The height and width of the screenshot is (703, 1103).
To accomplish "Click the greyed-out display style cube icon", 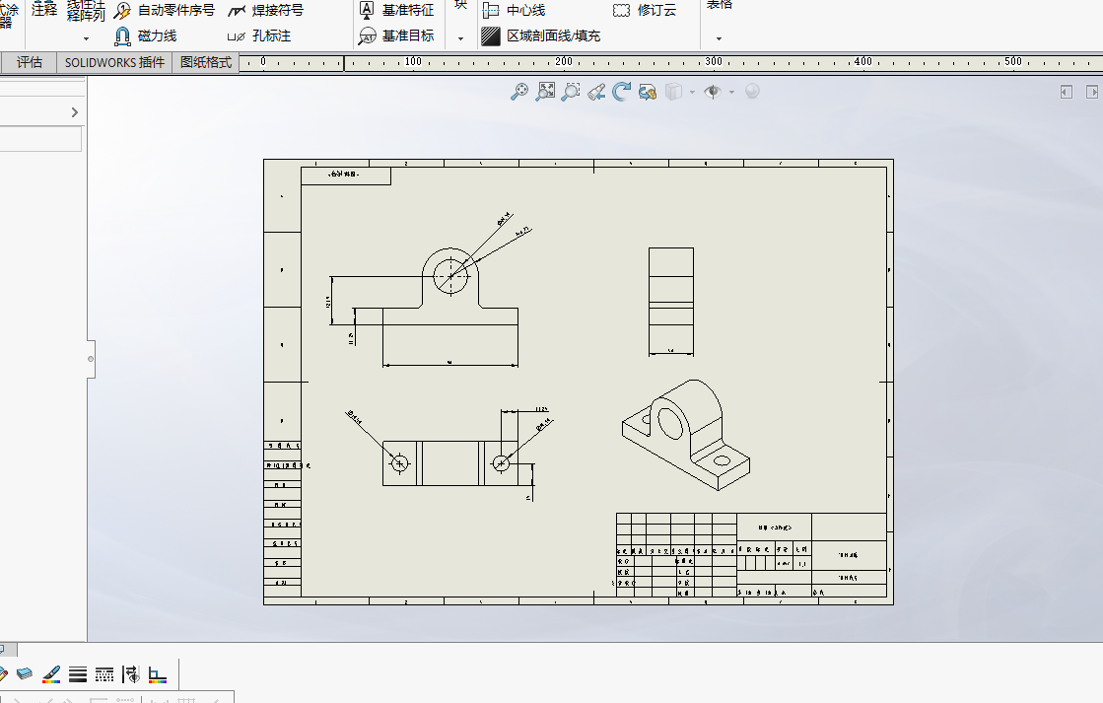I will (673, 92).
